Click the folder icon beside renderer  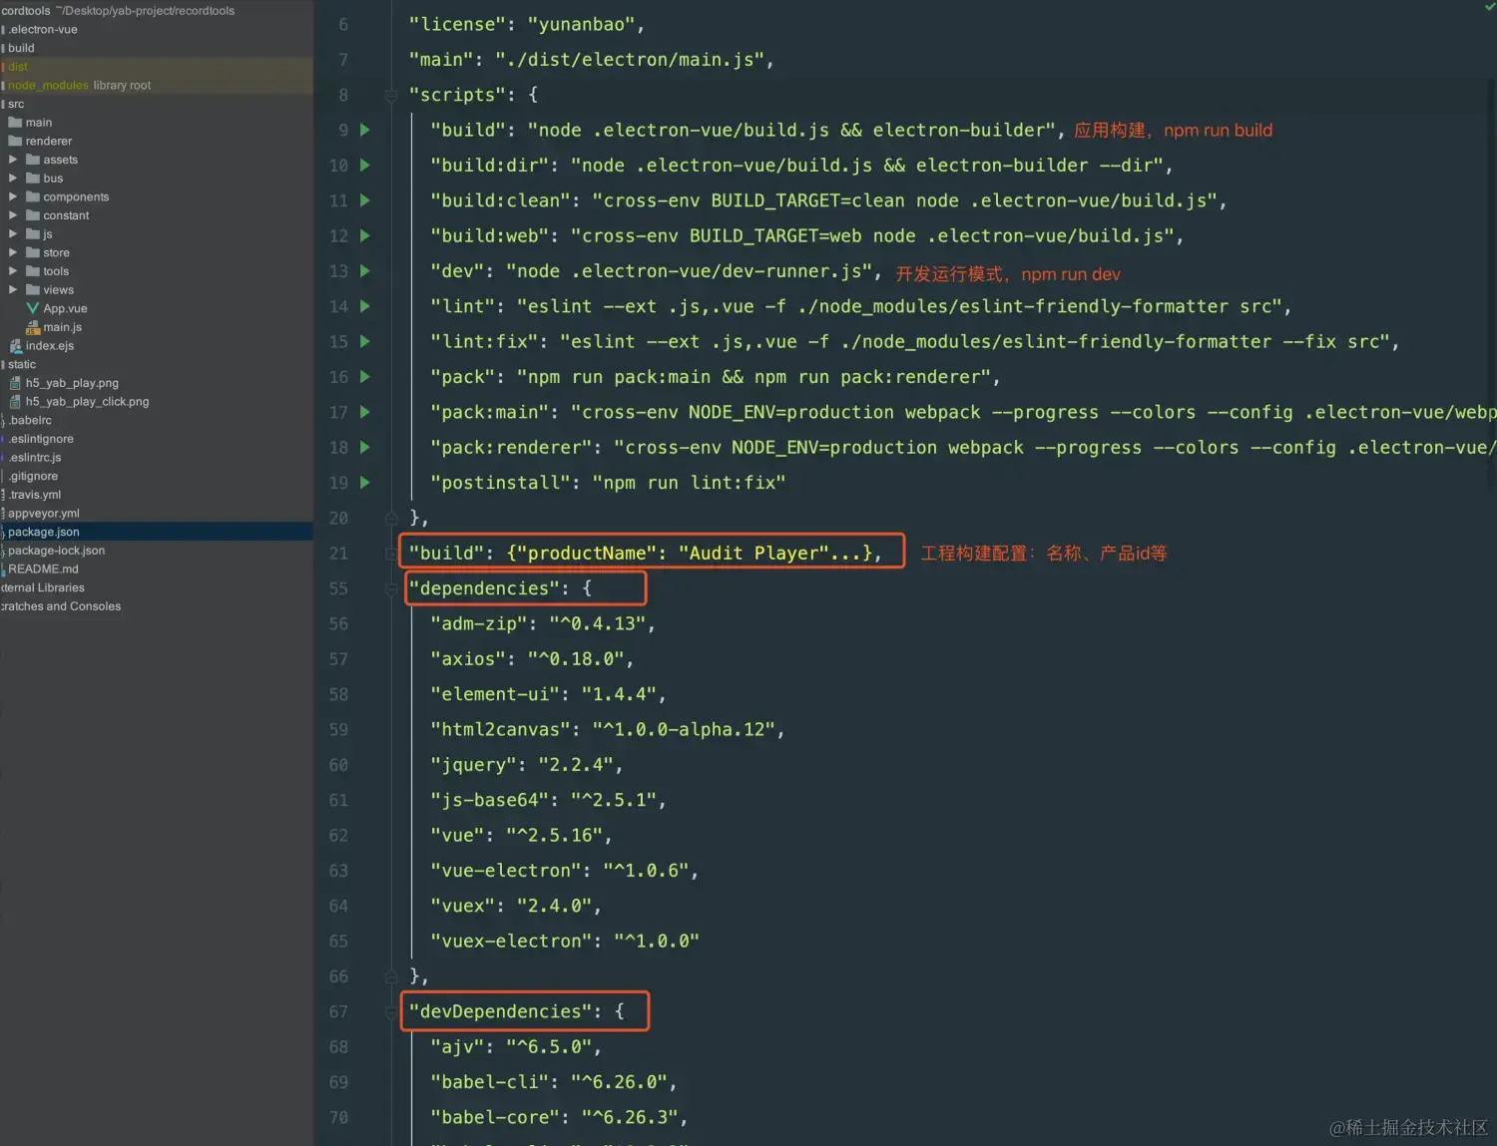15,141
